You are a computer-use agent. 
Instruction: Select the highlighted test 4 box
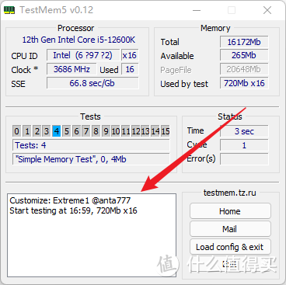(57, 131)
